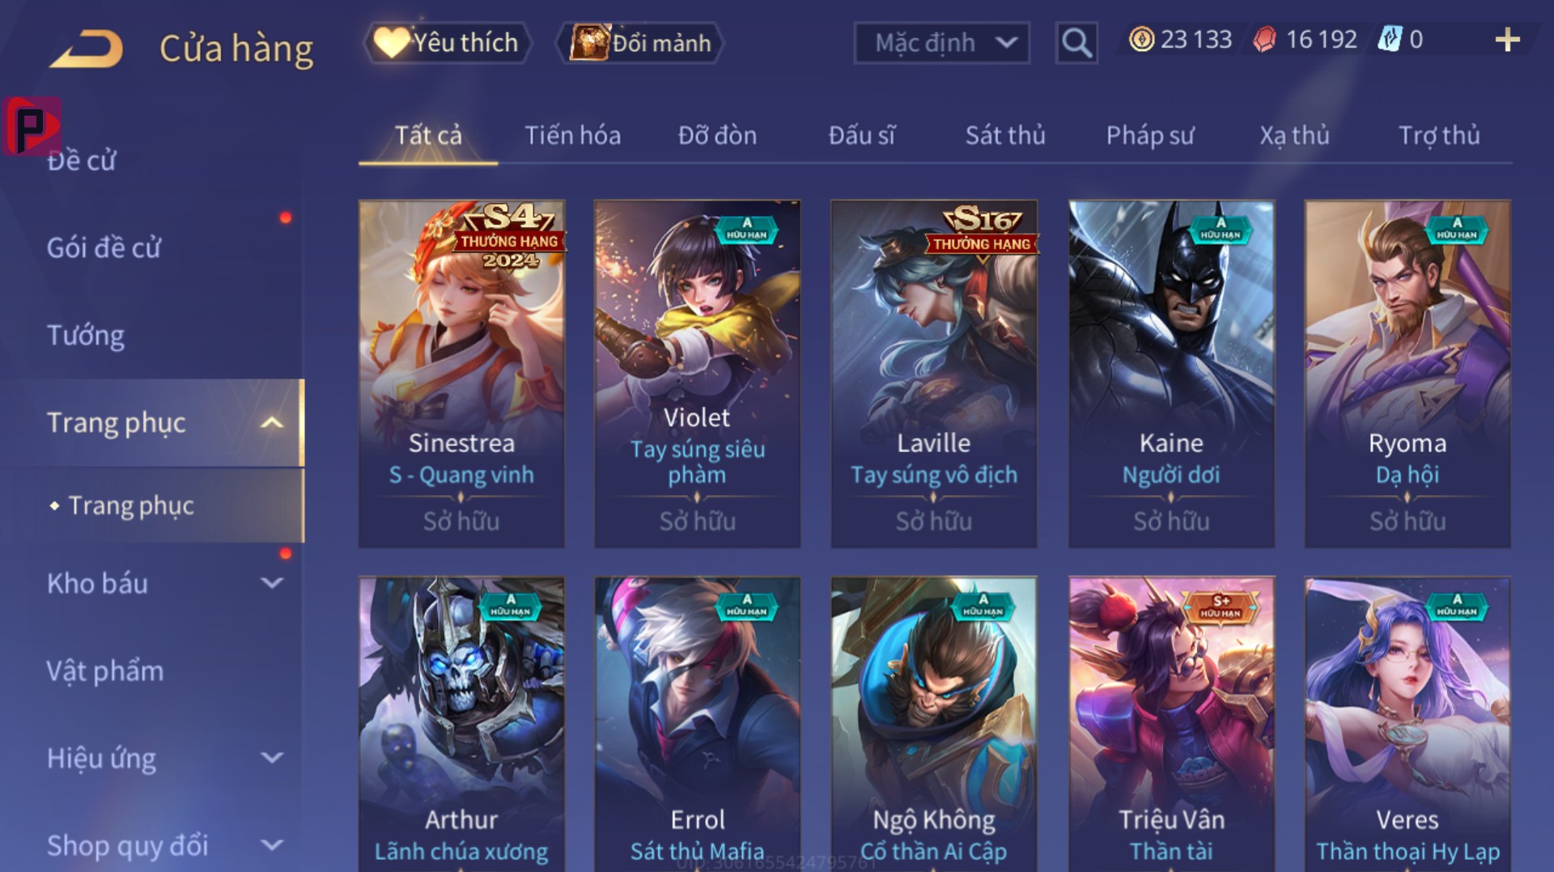The height and width of the screenshot is (872, 1554).
Task: Tap the plus icon to add currency
Action: (1507, 40)
